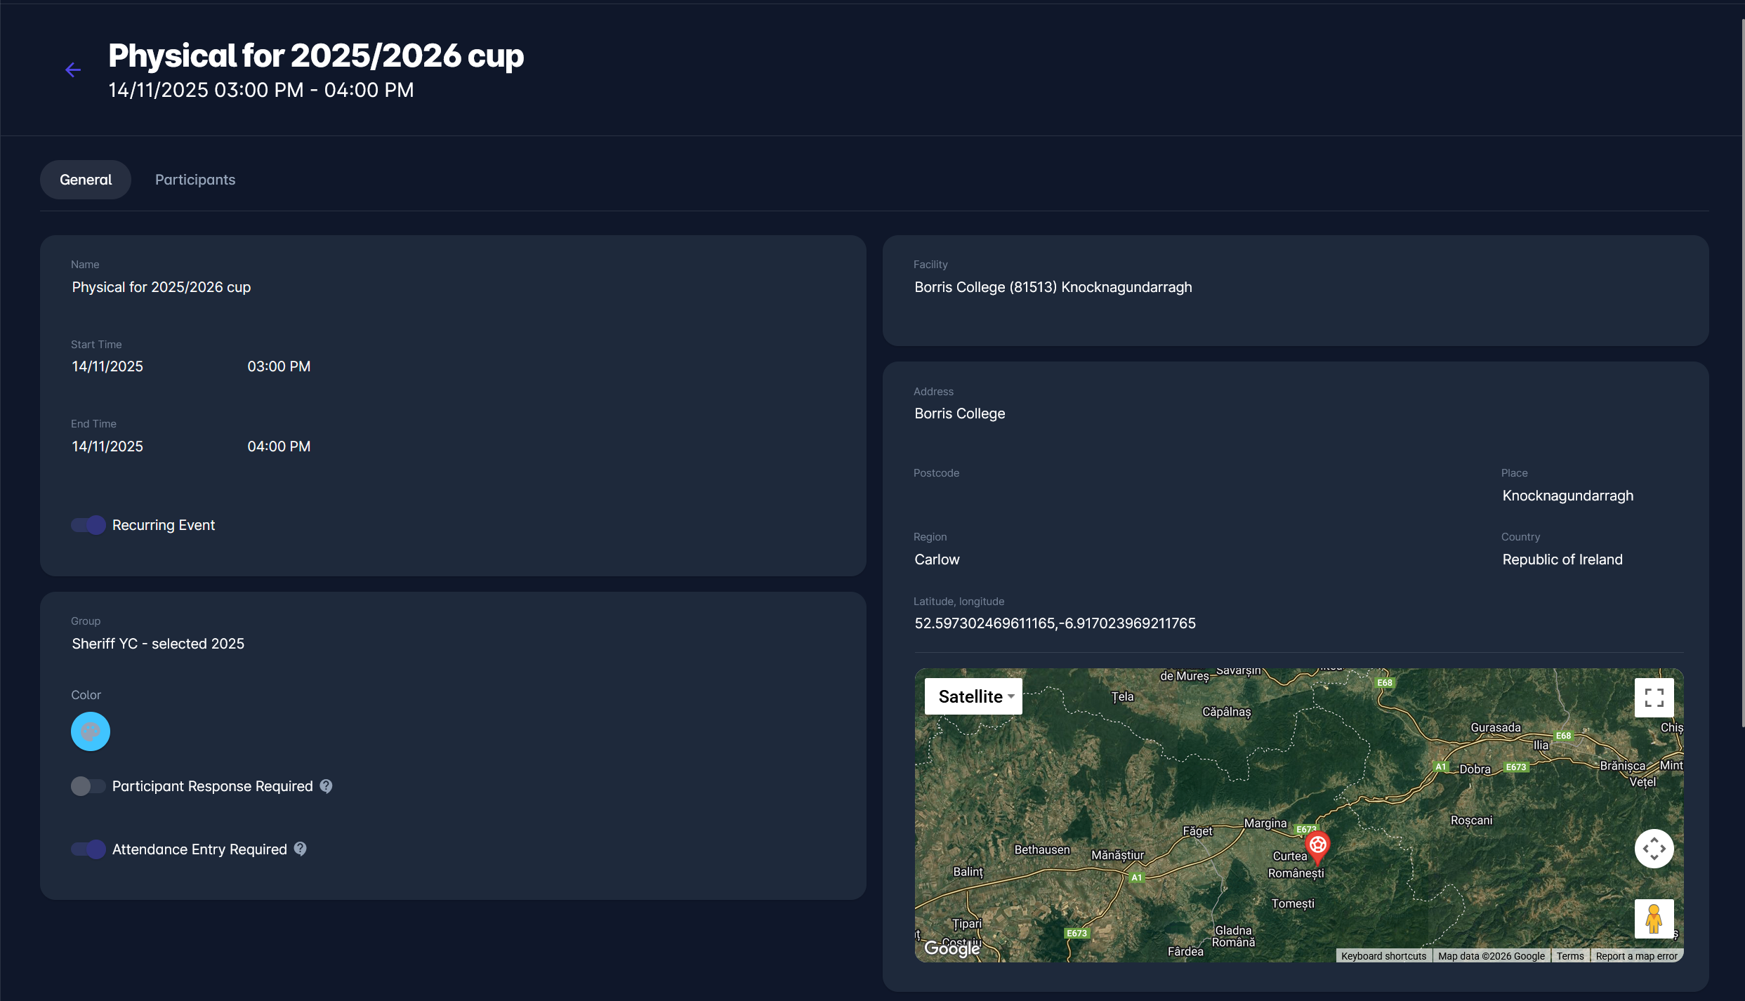The image size is (1745, 1001).
Task: Disable Attendance Entry Required switch
Action: tap(88, 849)
